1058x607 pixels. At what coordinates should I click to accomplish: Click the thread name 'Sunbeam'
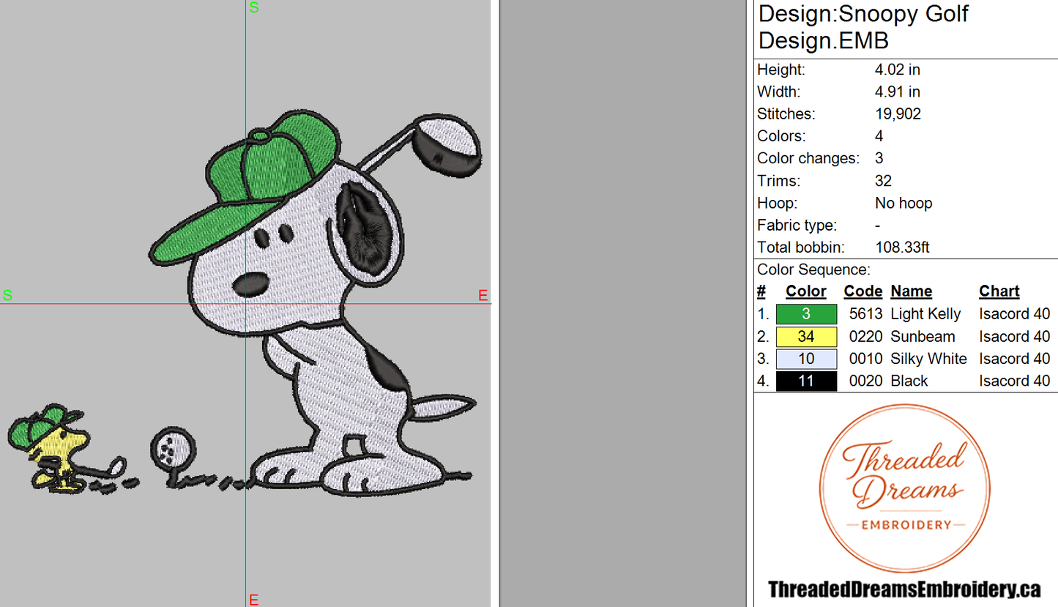click(923, 337)
